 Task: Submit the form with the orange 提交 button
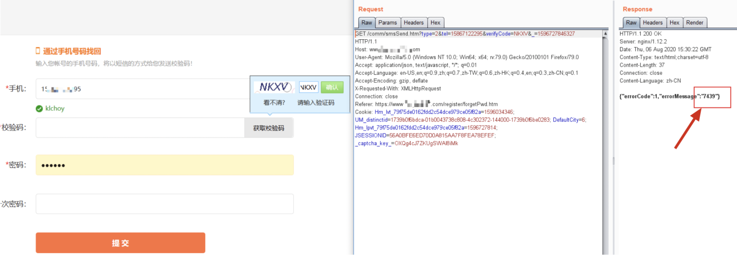click(120, 243)
